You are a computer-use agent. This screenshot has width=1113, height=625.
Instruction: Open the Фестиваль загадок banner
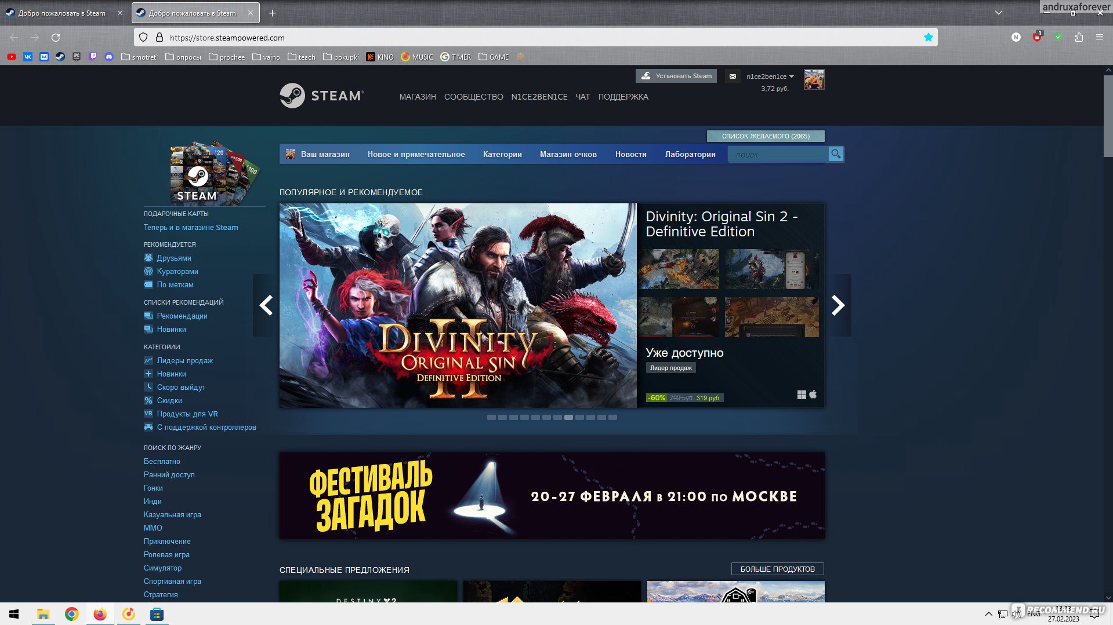pyautogui.click(x=552, y=496)
